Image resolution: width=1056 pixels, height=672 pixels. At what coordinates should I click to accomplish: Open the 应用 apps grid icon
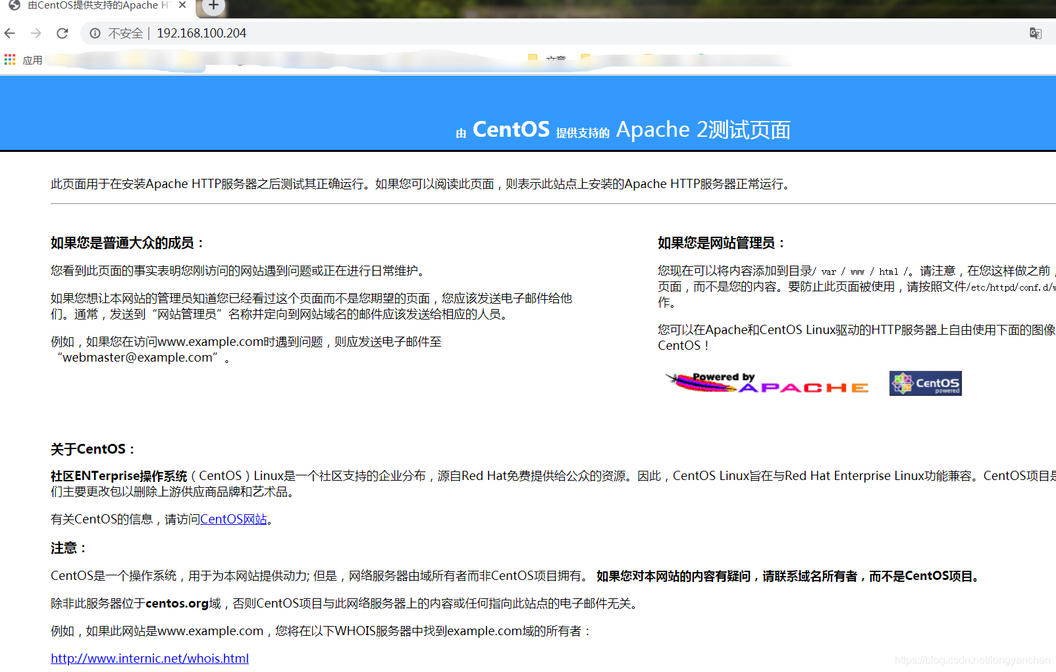coord(10,60)
